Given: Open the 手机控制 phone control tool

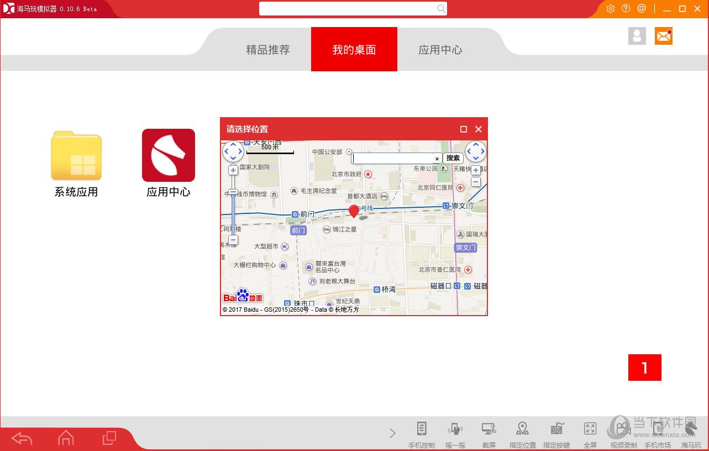Looking at the screenshot, I should pyautogui.click(x=422, y=434).
